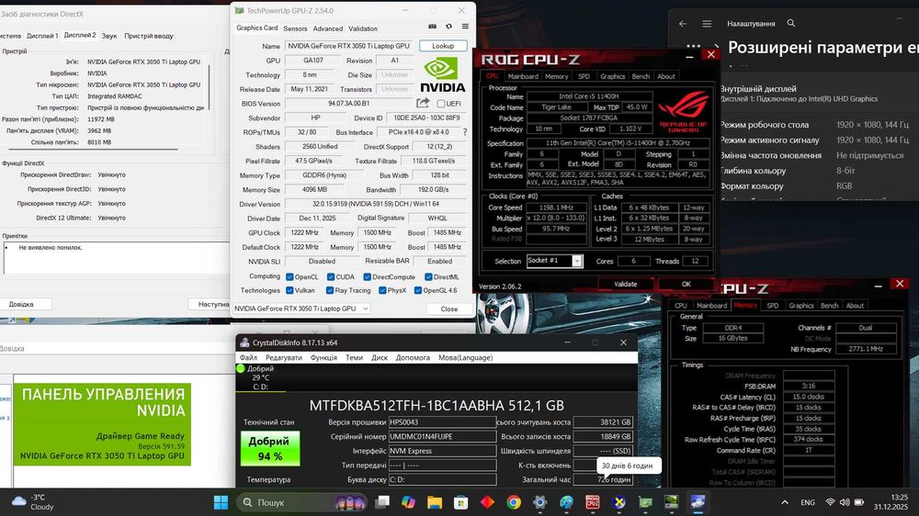Open Socket #1 selection dropdown in CPU-Z
Image resolution: width=919 pixels, height=516 pixels.
point(554,262)
